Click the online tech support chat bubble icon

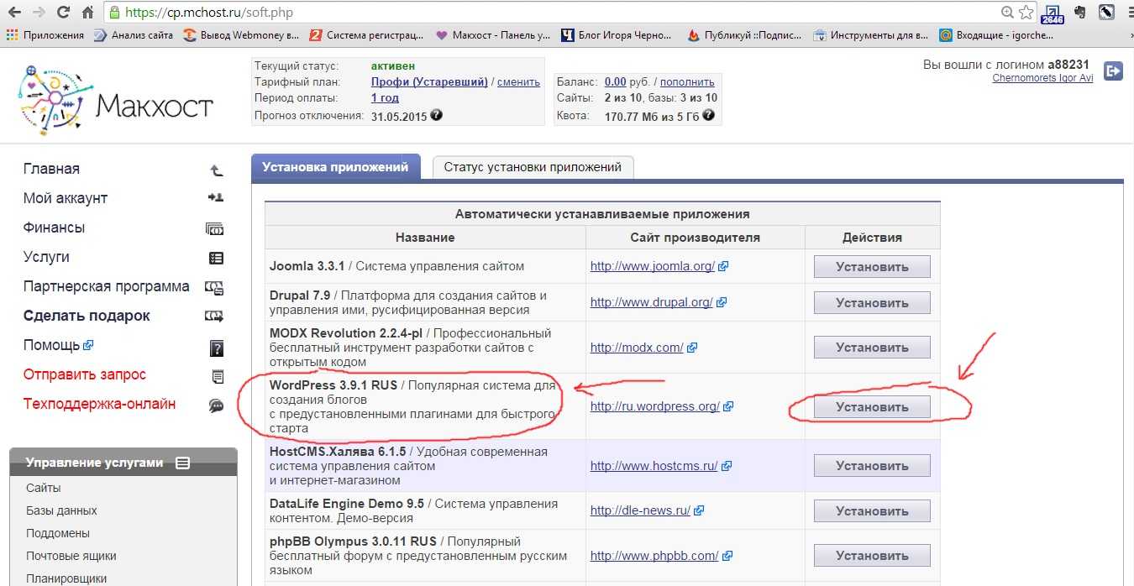click(x=216, y=405)
